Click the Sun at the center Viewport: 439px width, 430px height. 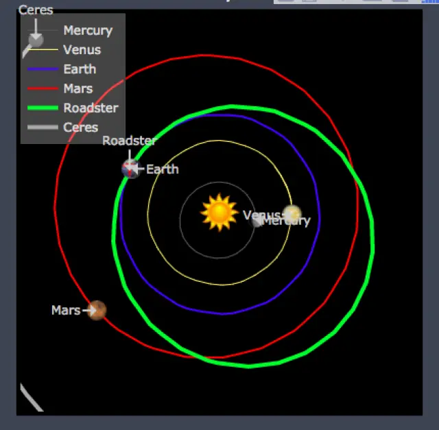tap(219, 213)
